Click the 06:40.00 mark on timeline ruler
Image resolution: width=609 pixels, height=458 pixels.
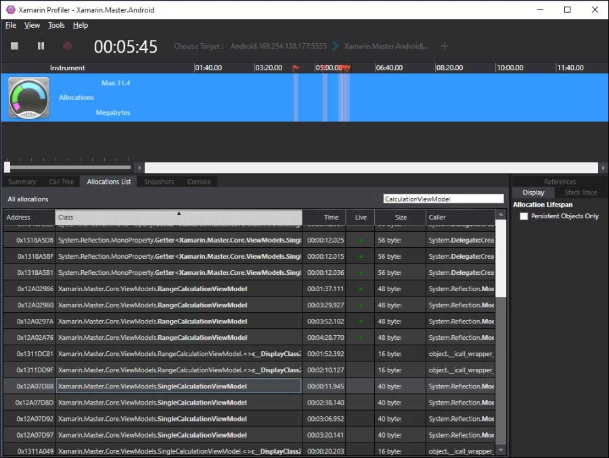pos(389,68)
